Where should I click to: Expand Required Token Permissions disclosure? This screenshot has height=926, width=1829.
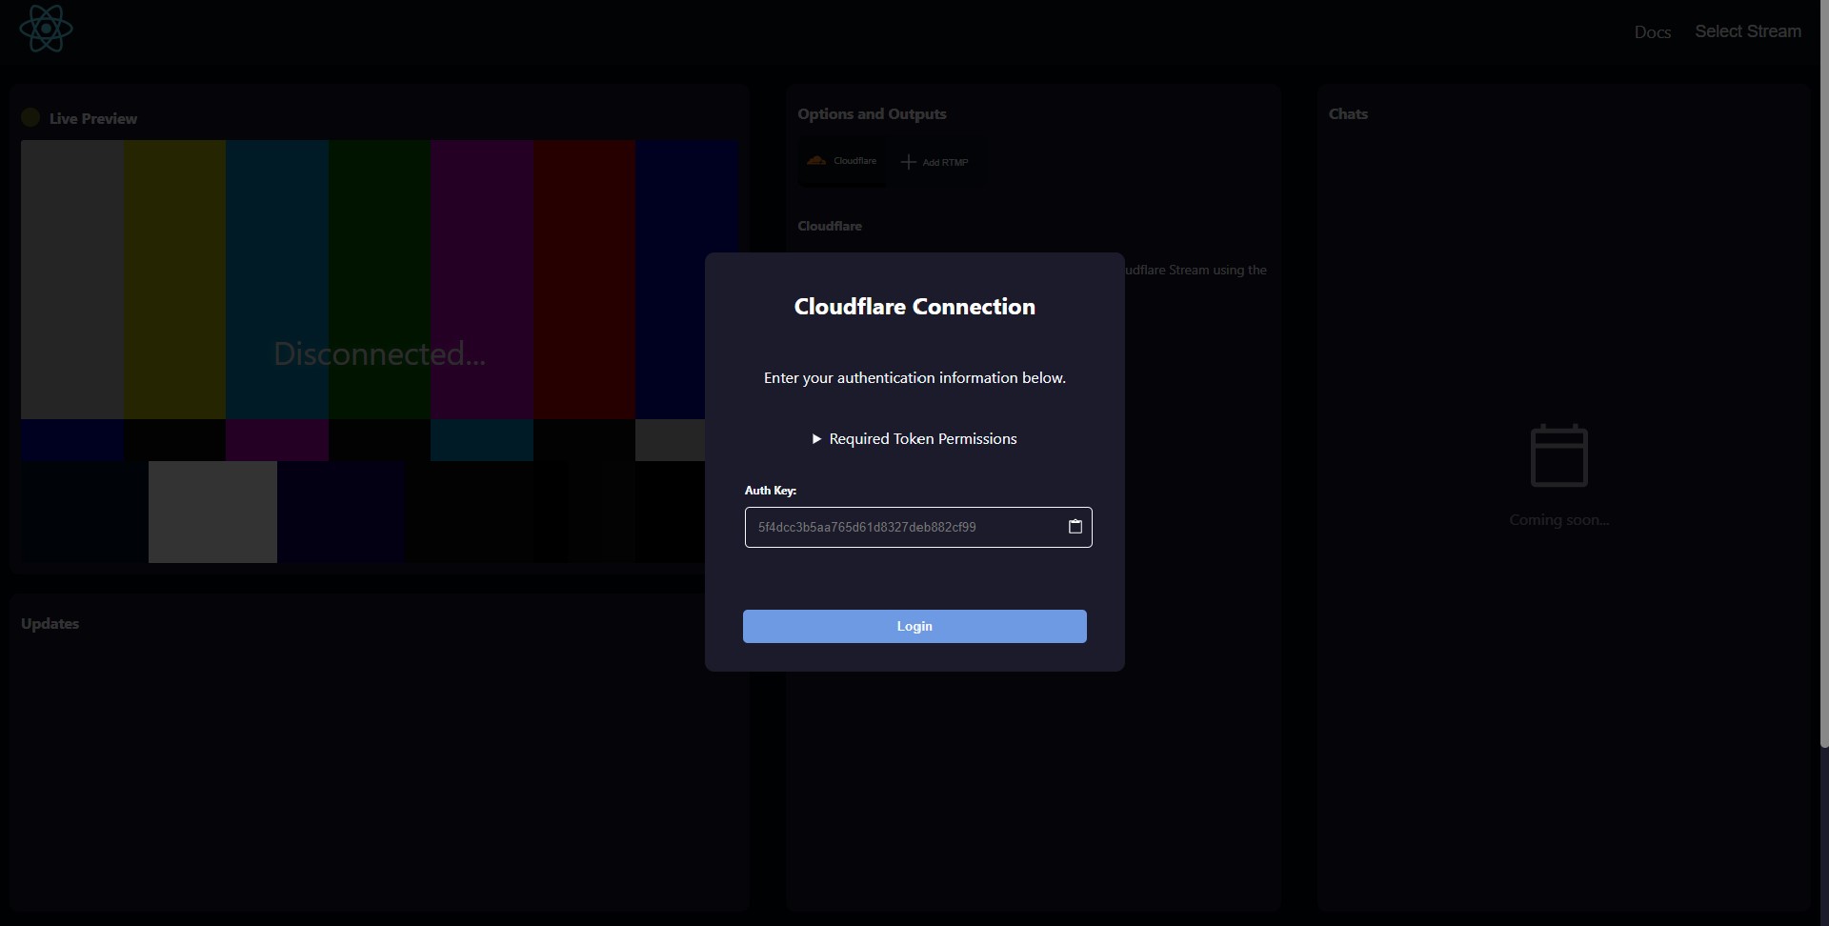[914, 438]
